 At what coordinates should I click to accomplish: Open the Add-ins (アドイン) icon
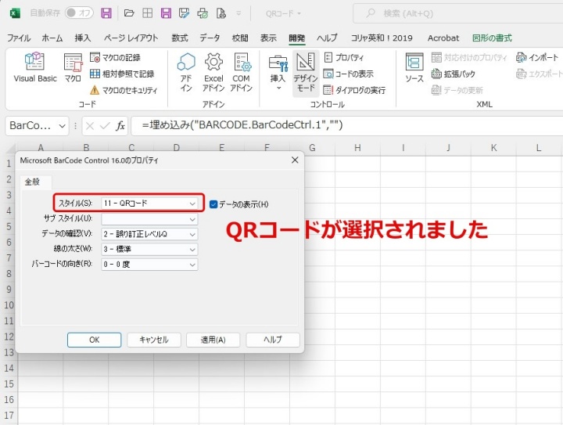tap(186, 72)
